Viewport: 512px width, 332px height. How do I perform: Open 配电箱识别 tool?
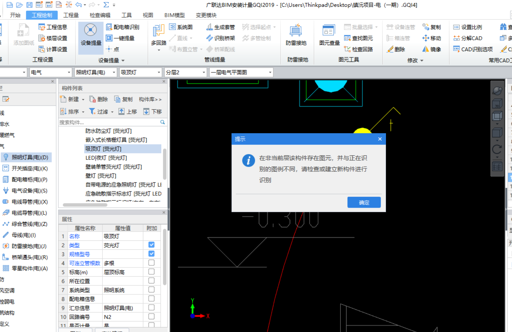point(122,27)
